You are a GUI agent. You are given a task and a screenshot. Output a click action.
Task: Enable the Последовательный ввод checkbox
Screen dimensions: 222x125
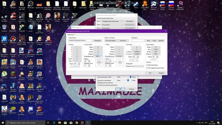[x=147, y=68]
